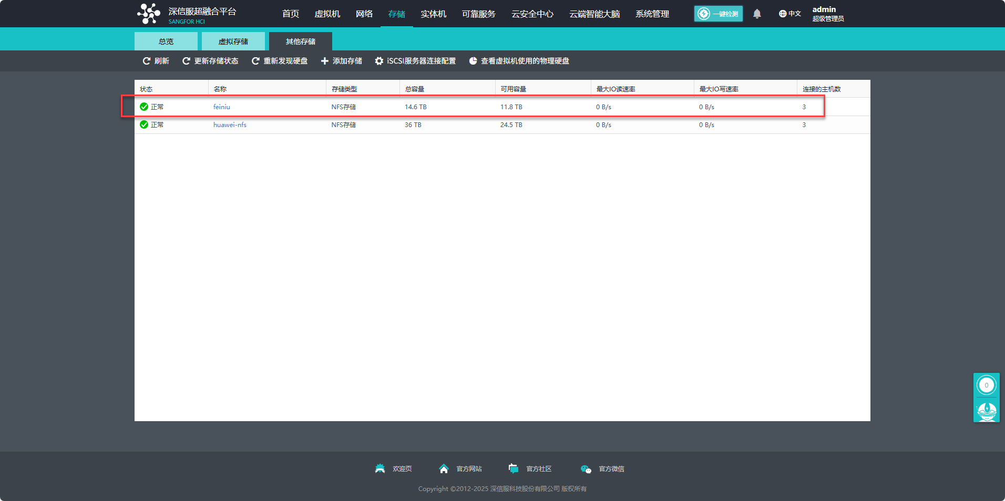Open the admin account menu
Viewport: 1005px width, 501px height.
click(828, 14)
